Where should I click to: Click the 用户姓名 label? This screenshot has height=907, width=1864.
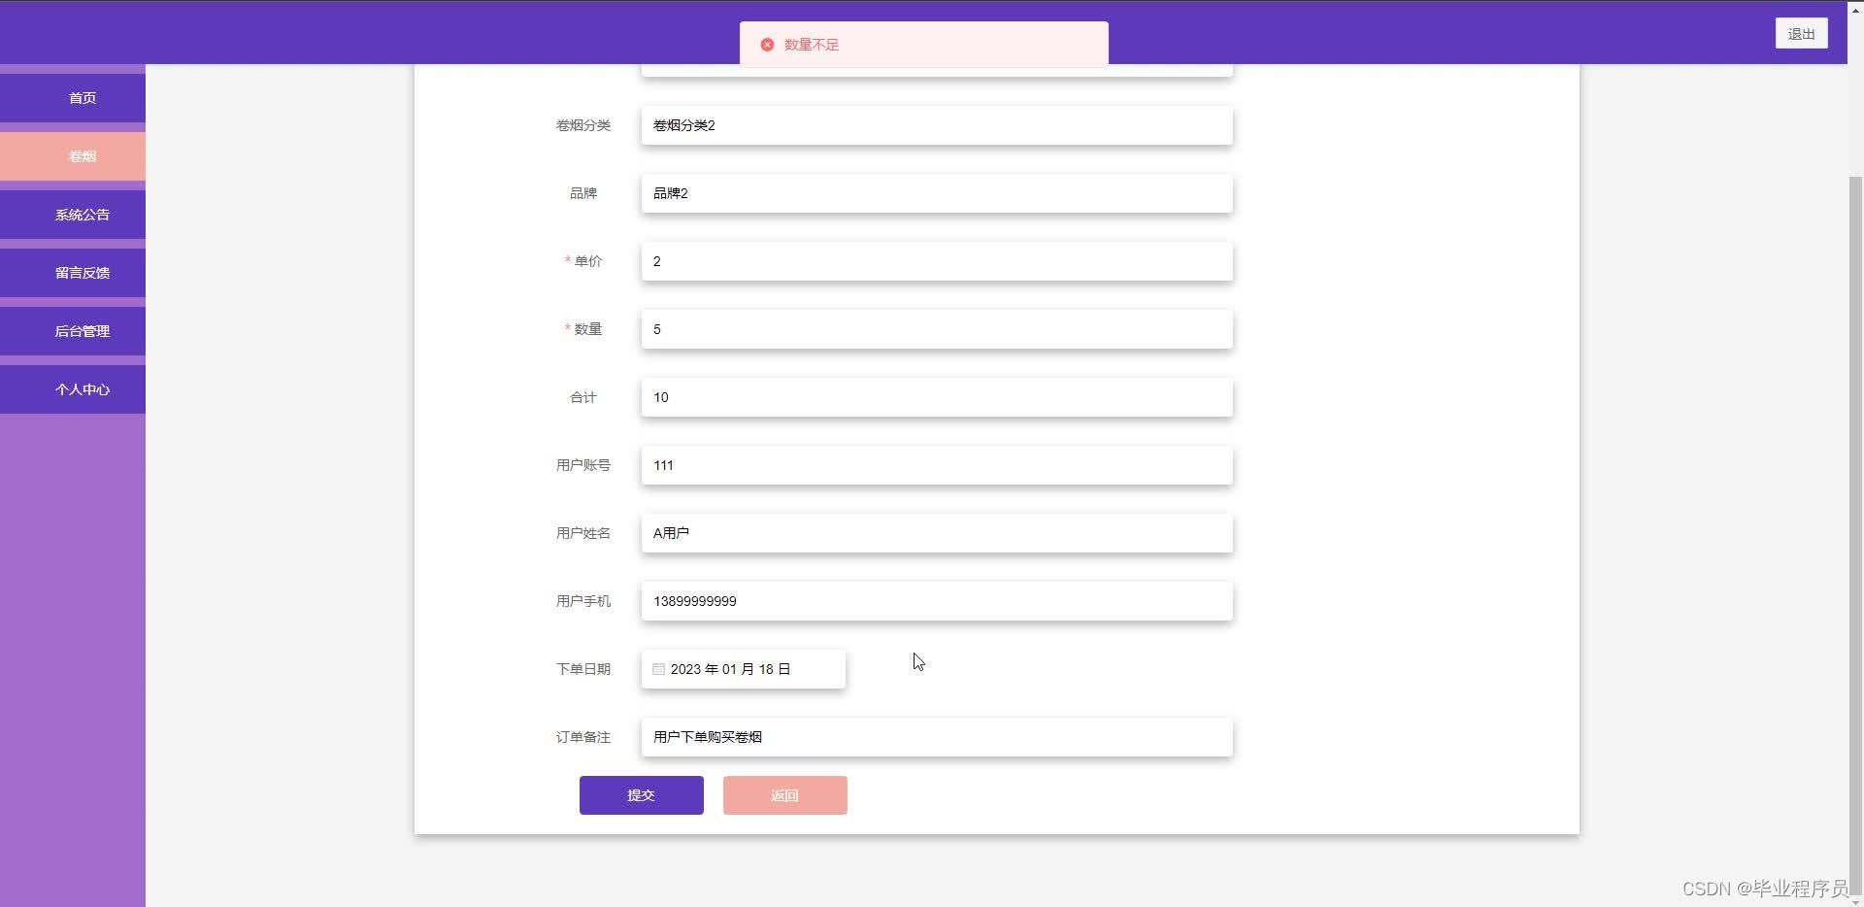pos(583,533)
